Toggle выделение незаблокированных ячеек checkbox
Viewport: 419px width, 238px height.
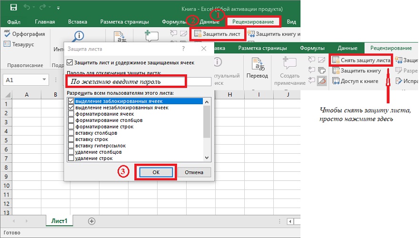[x=71, y=108]
